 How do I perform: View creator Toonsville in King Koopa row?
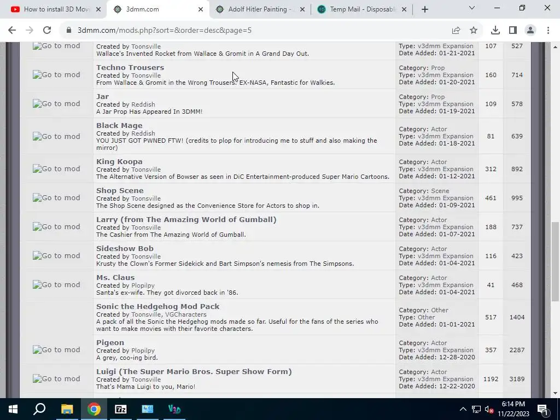point(145,170)
